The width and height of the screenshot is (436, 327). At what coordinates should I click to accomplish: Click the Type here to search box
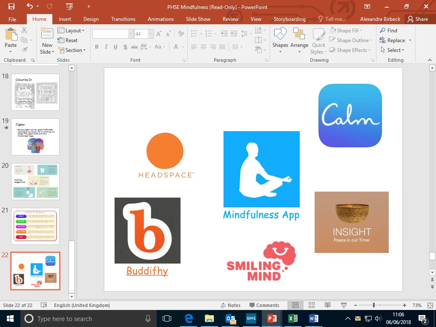click(x=89, y=318)
